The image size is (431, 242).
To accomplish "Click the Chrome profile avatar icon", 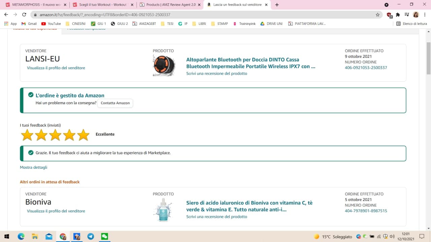I will 416,15.
